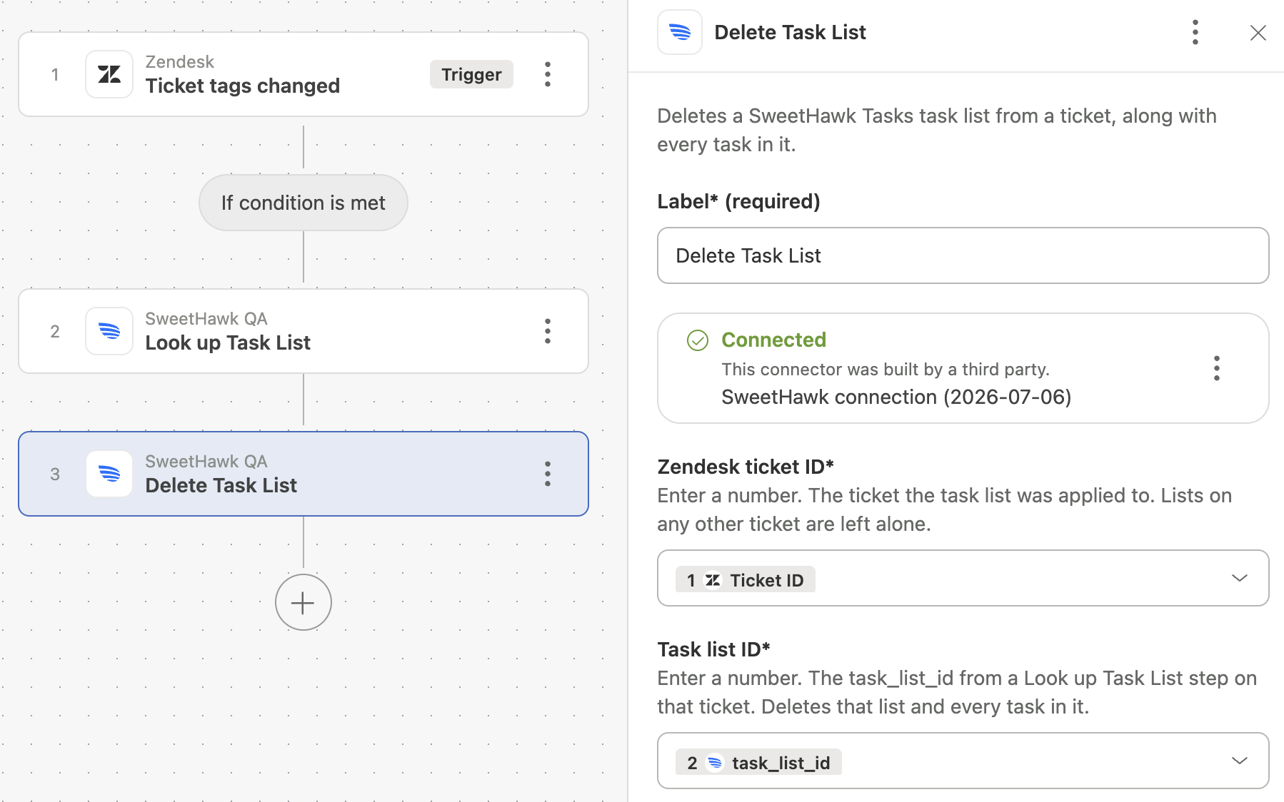1284x802 pixels.
Task: Select the Look up Task List step card
Action: [x=304, y=331]
